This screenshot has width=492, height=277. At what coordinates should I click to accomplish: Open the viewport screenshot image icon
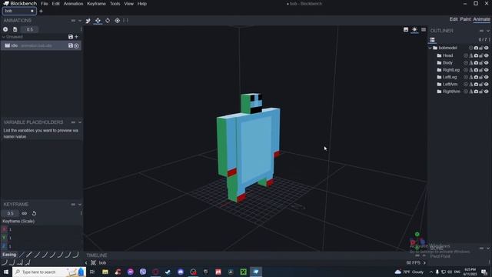[406, 29]
